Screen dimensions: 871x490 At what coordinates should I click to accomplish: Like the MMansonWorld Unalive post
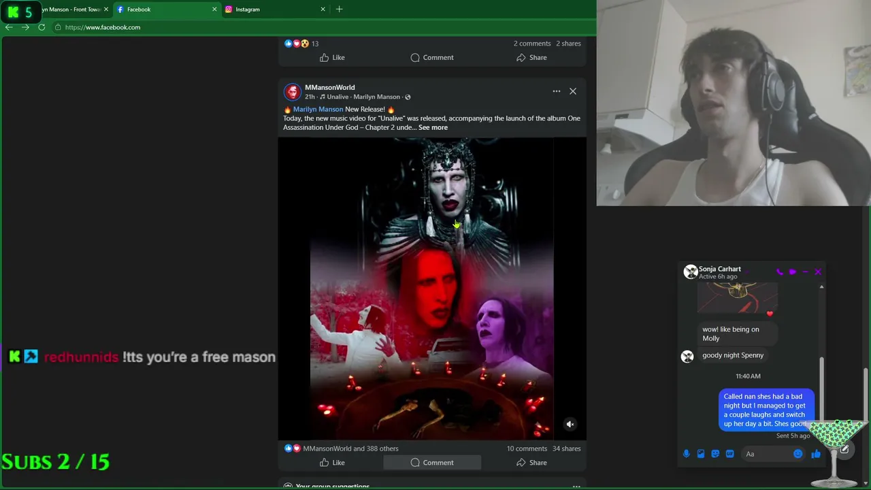(332, 463)
